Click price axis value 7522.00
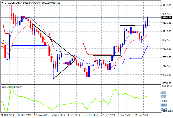 pyautogui.click(x=167, y=57)
